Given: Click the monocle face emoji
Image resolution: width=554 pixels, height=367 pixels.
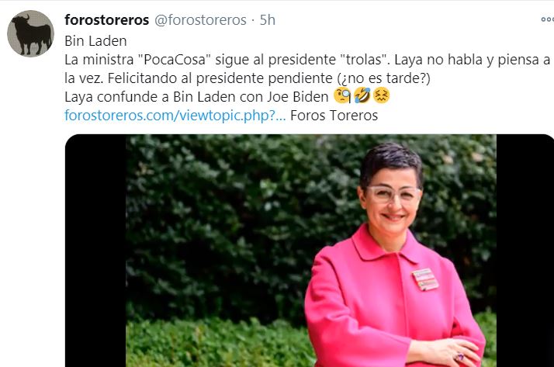Looking at the screenshot, I should tap(342, 96).
